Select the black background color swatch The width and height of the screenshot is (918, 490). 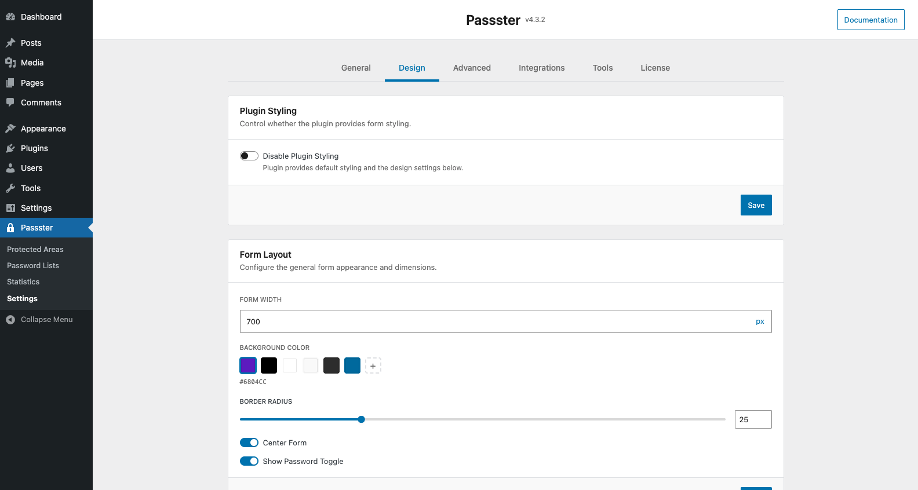[x=269, y=365]
